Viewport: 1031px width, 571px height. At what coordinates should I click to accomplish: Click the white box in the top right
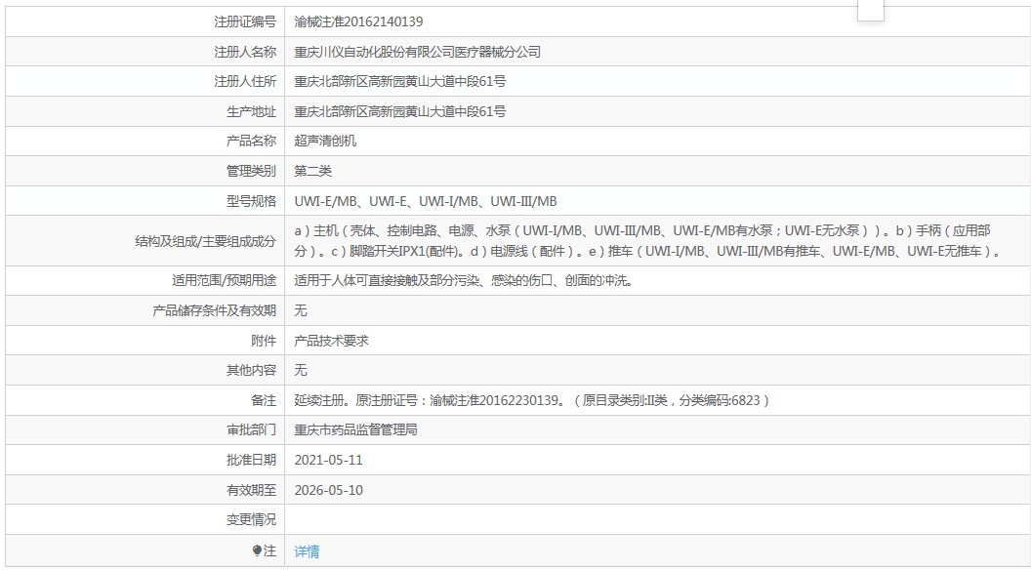(871, 10)
